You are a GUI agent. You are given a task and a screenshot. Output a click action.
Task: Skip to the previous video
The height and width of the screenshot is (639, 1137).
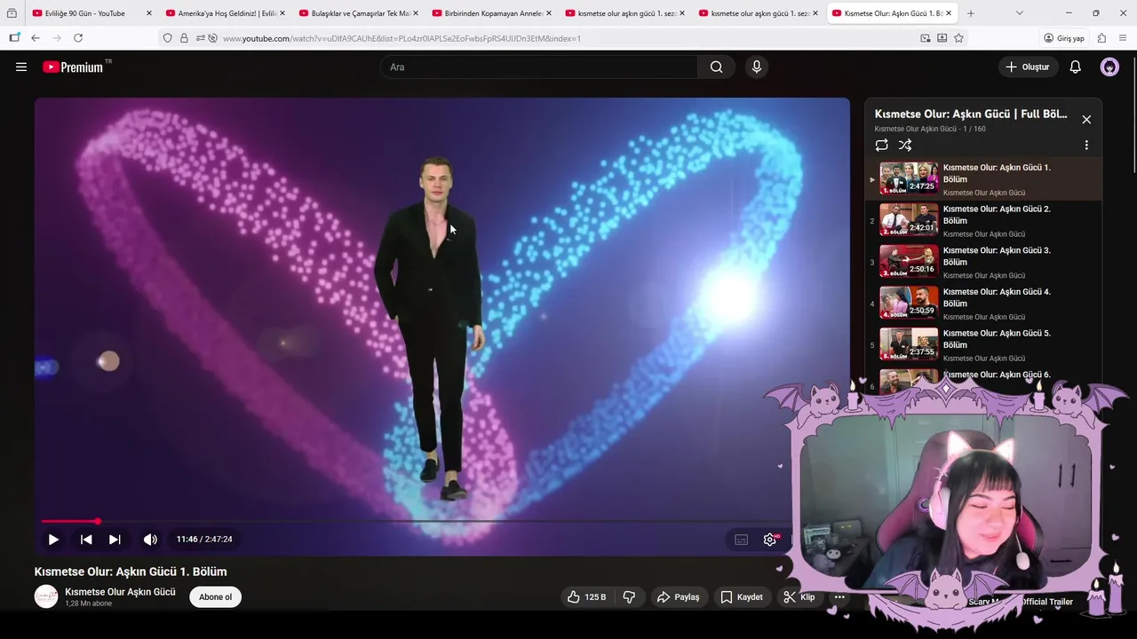[86, 539]
